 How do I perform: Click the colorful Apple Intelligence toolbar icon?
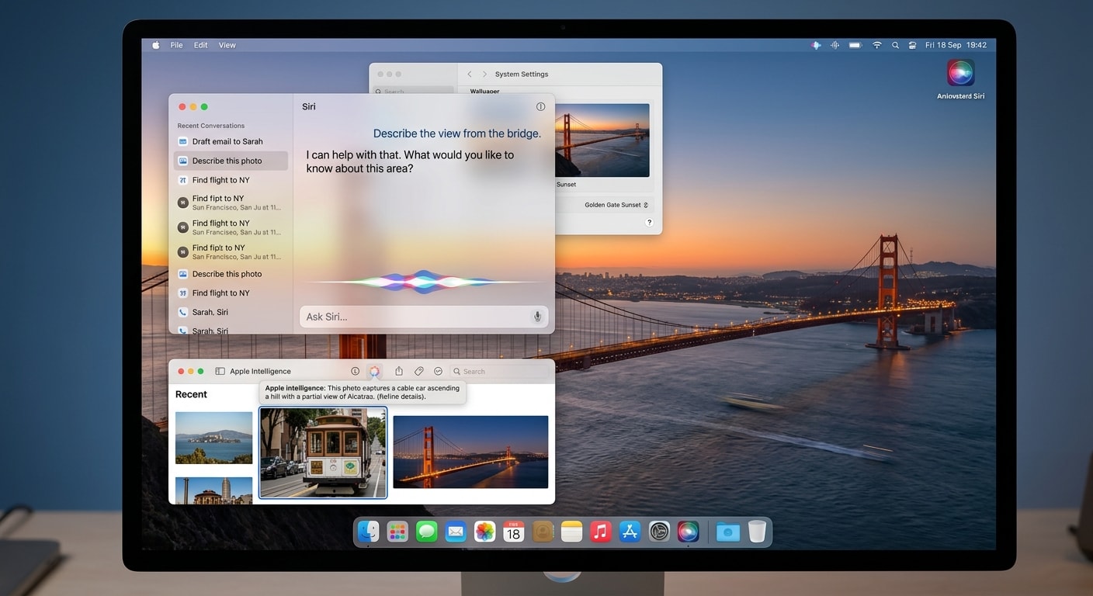[375, 372]
